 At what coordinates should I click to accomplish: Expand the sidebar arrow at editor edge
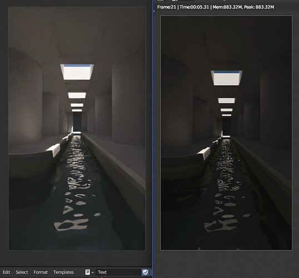click(x=154, y=11)
